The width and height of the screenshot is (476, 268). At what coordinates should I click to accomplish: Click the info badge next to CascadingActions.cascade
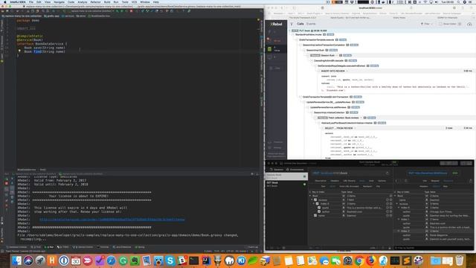pos(346,60)
